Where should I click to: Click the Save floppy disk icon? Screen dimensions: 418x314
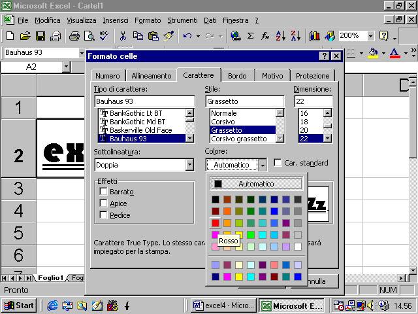click(40, 35)
